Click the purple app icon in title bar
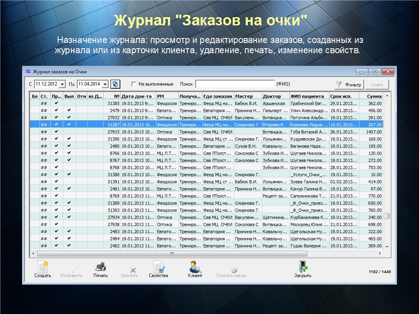Viewport: 419px width, 314px height. point(28,72)
